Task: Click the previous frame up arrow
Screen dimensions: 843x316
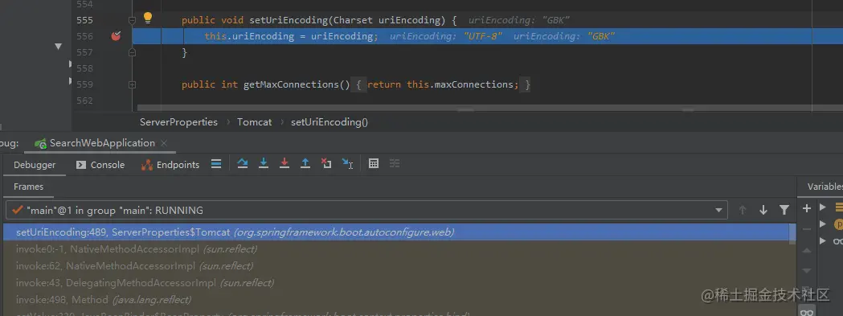Action: 743,210
